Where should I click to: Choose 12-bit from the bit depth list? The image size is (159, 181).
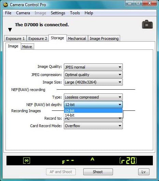click(x=93, y=111)
